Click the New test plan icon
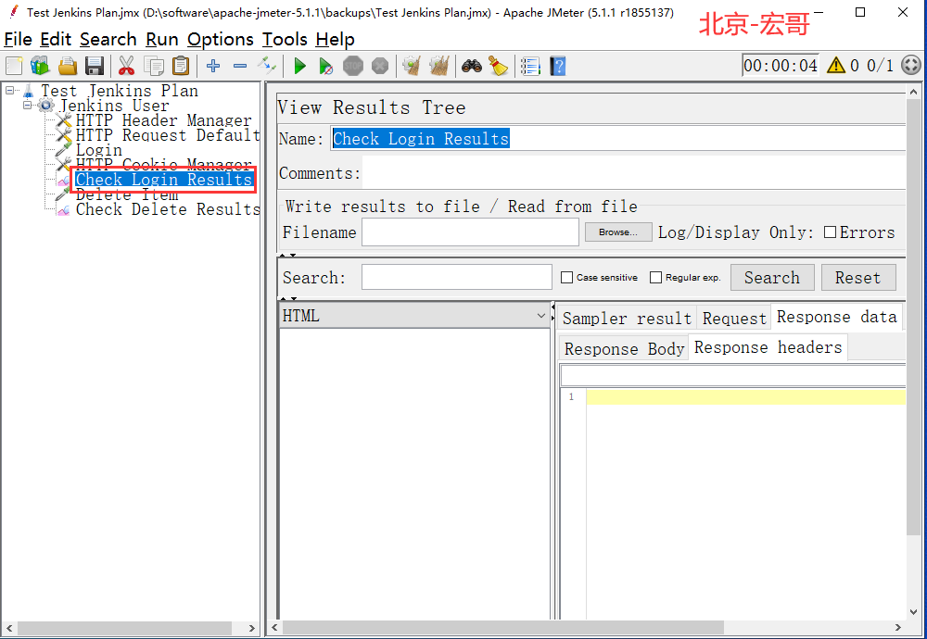This screenshot has height=639, width=927. (14, 66)
